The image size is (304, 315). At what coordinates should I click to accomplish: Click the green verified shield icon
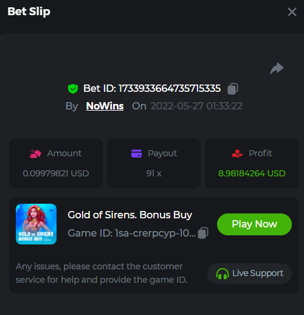[73, 89]
